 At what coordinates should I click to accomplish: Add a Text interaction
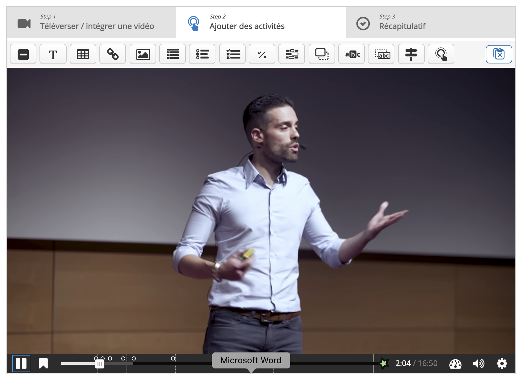pos(53,54)
